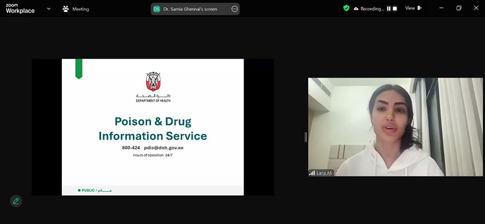This screenshot has width=485, height=224.
Task: Close the Zoom meeting window
Action: [x=476, y=8]
